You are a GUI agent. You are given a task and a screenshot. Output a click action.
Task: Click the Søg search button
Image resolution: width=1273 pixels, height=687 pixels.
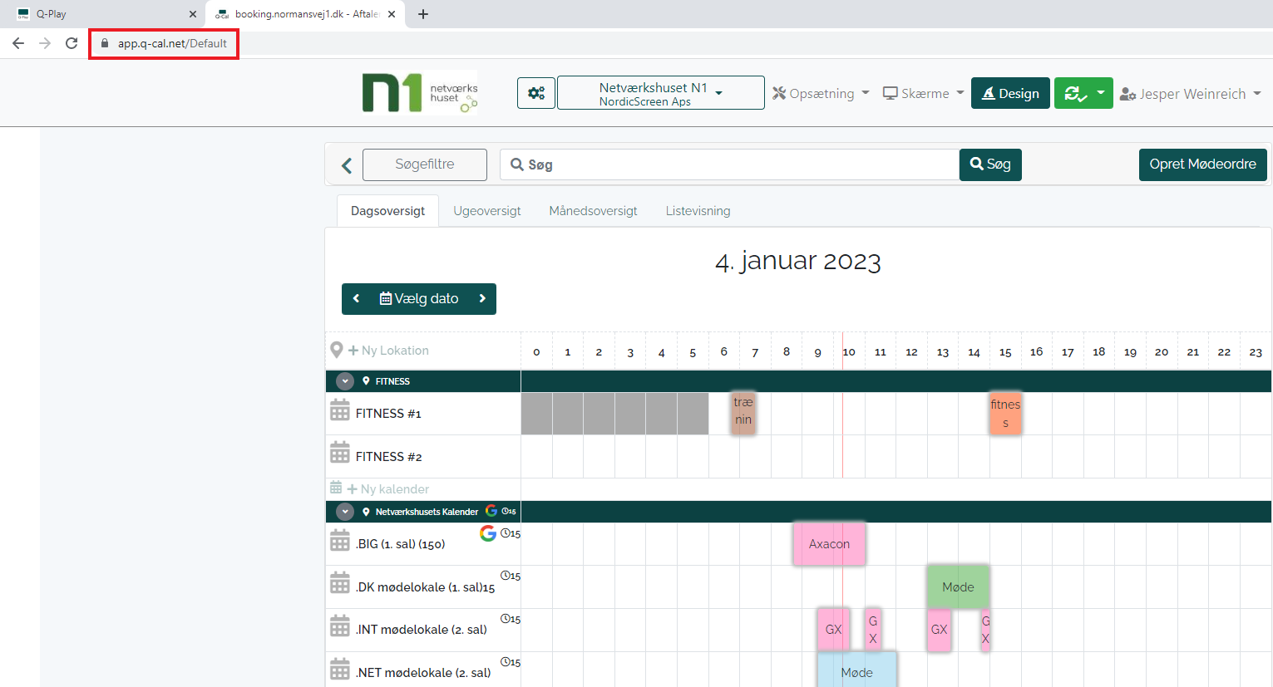click(990, 164)
